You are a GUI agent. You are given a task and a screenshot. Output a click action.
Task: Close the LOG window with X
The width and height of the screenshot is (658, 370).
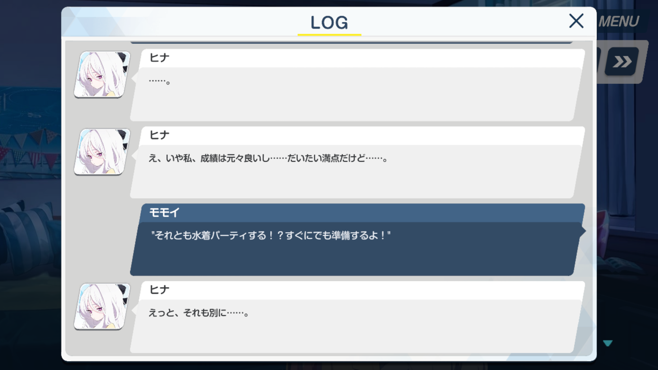pyautogui.click(x=576, y=21)
